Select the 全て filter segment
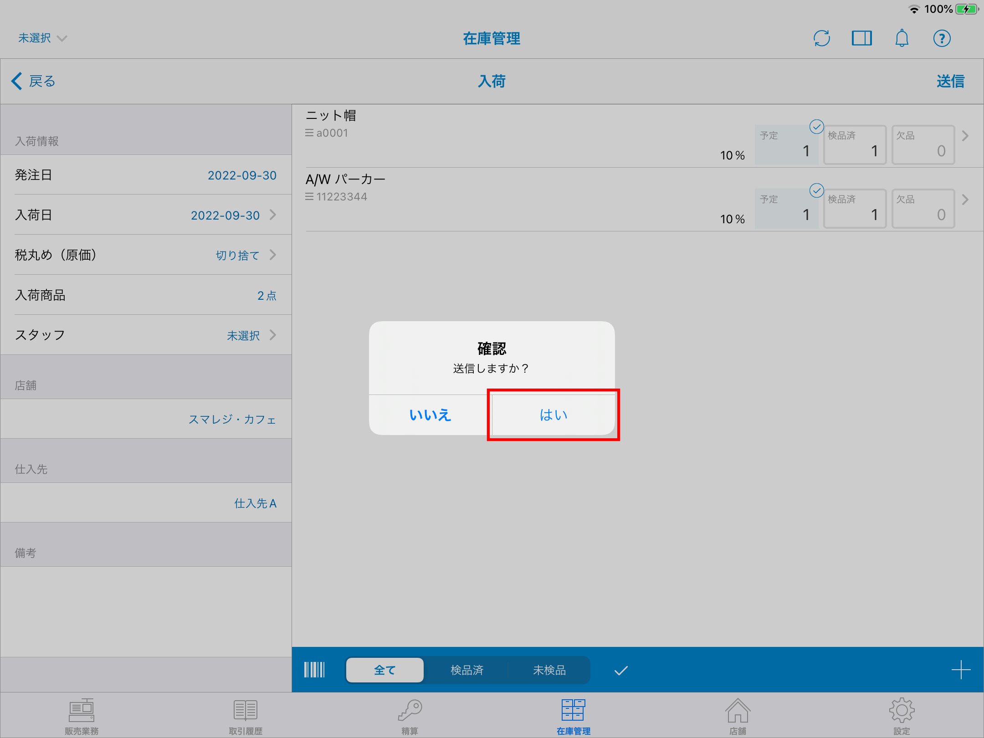This screenshot has width=984, height=738. pos(385,670)
